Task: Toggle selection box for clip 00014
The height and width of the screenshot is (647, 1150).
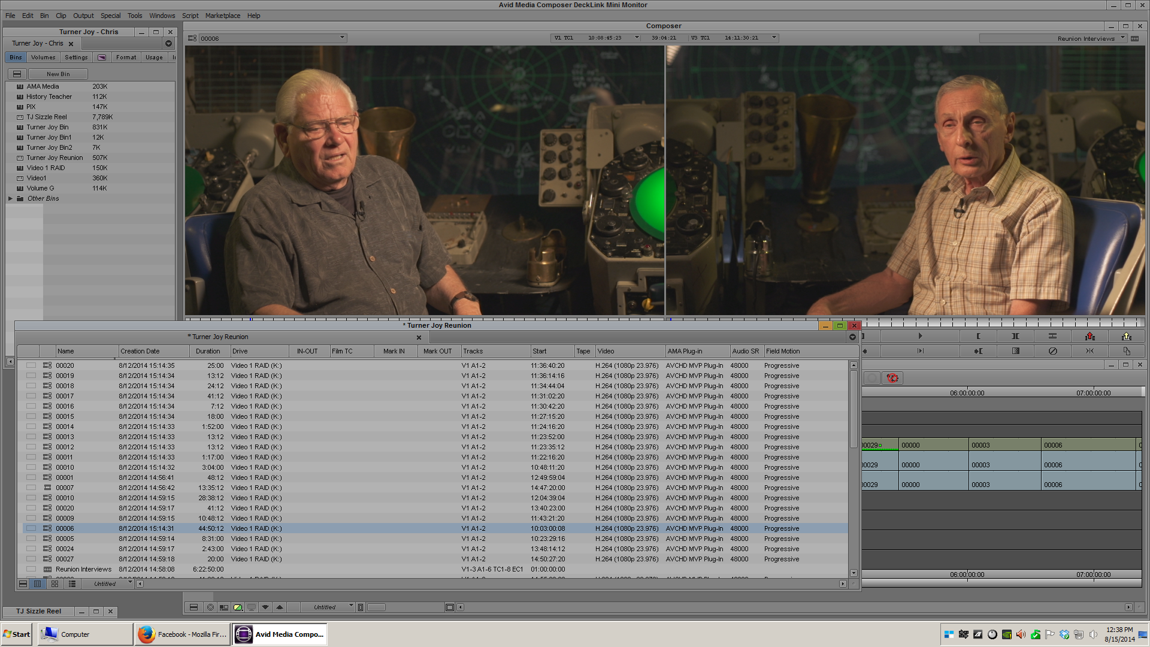Action: click(x=31, y=427)
